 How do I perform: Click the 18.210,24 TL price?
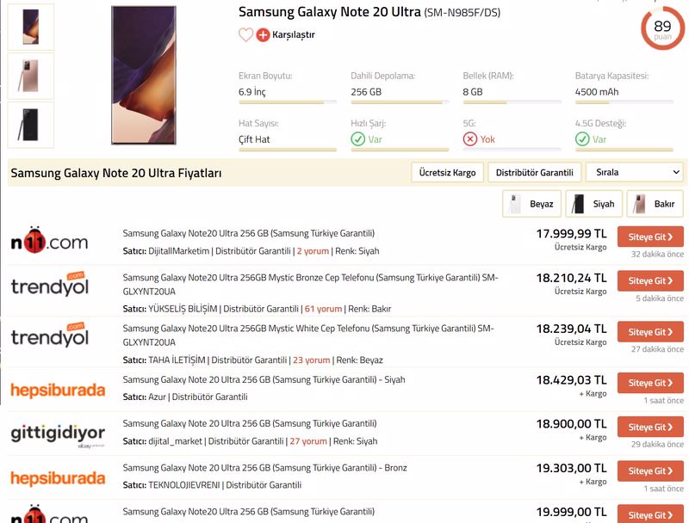pyautogui.click(x=571, y=278)
